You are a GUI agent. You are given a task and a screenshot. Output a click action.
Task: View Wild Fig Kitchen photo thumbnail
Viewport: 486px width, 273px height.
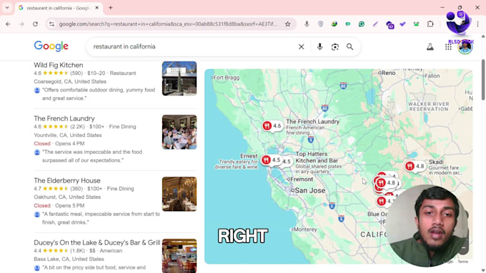[x=179, y=78]
